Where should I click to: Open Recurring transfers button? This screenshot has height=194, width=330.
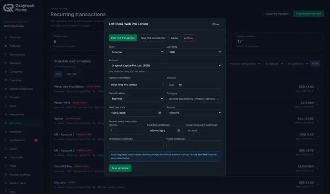point(277,14)
